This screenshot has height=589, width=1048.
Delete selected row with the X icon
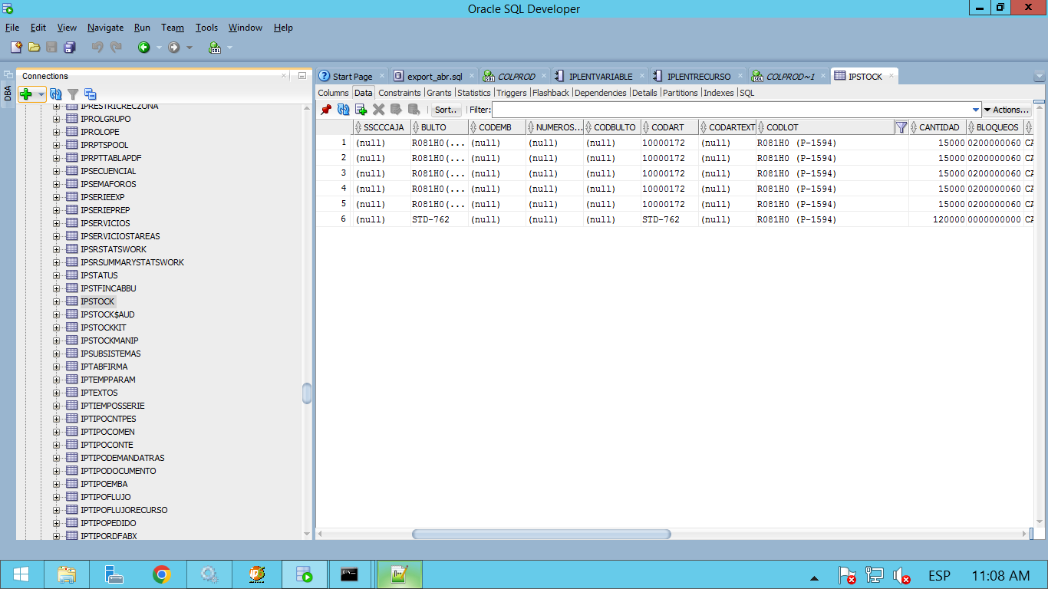coord(378,110)
